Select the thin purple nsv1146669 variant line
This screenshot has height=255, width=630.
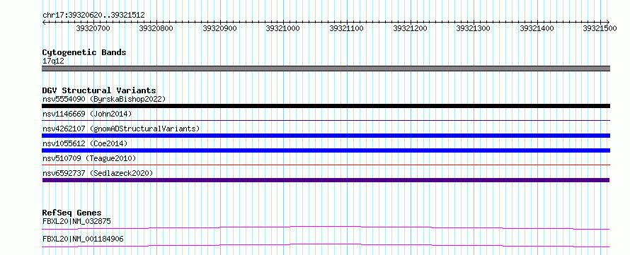click(326, 120)
